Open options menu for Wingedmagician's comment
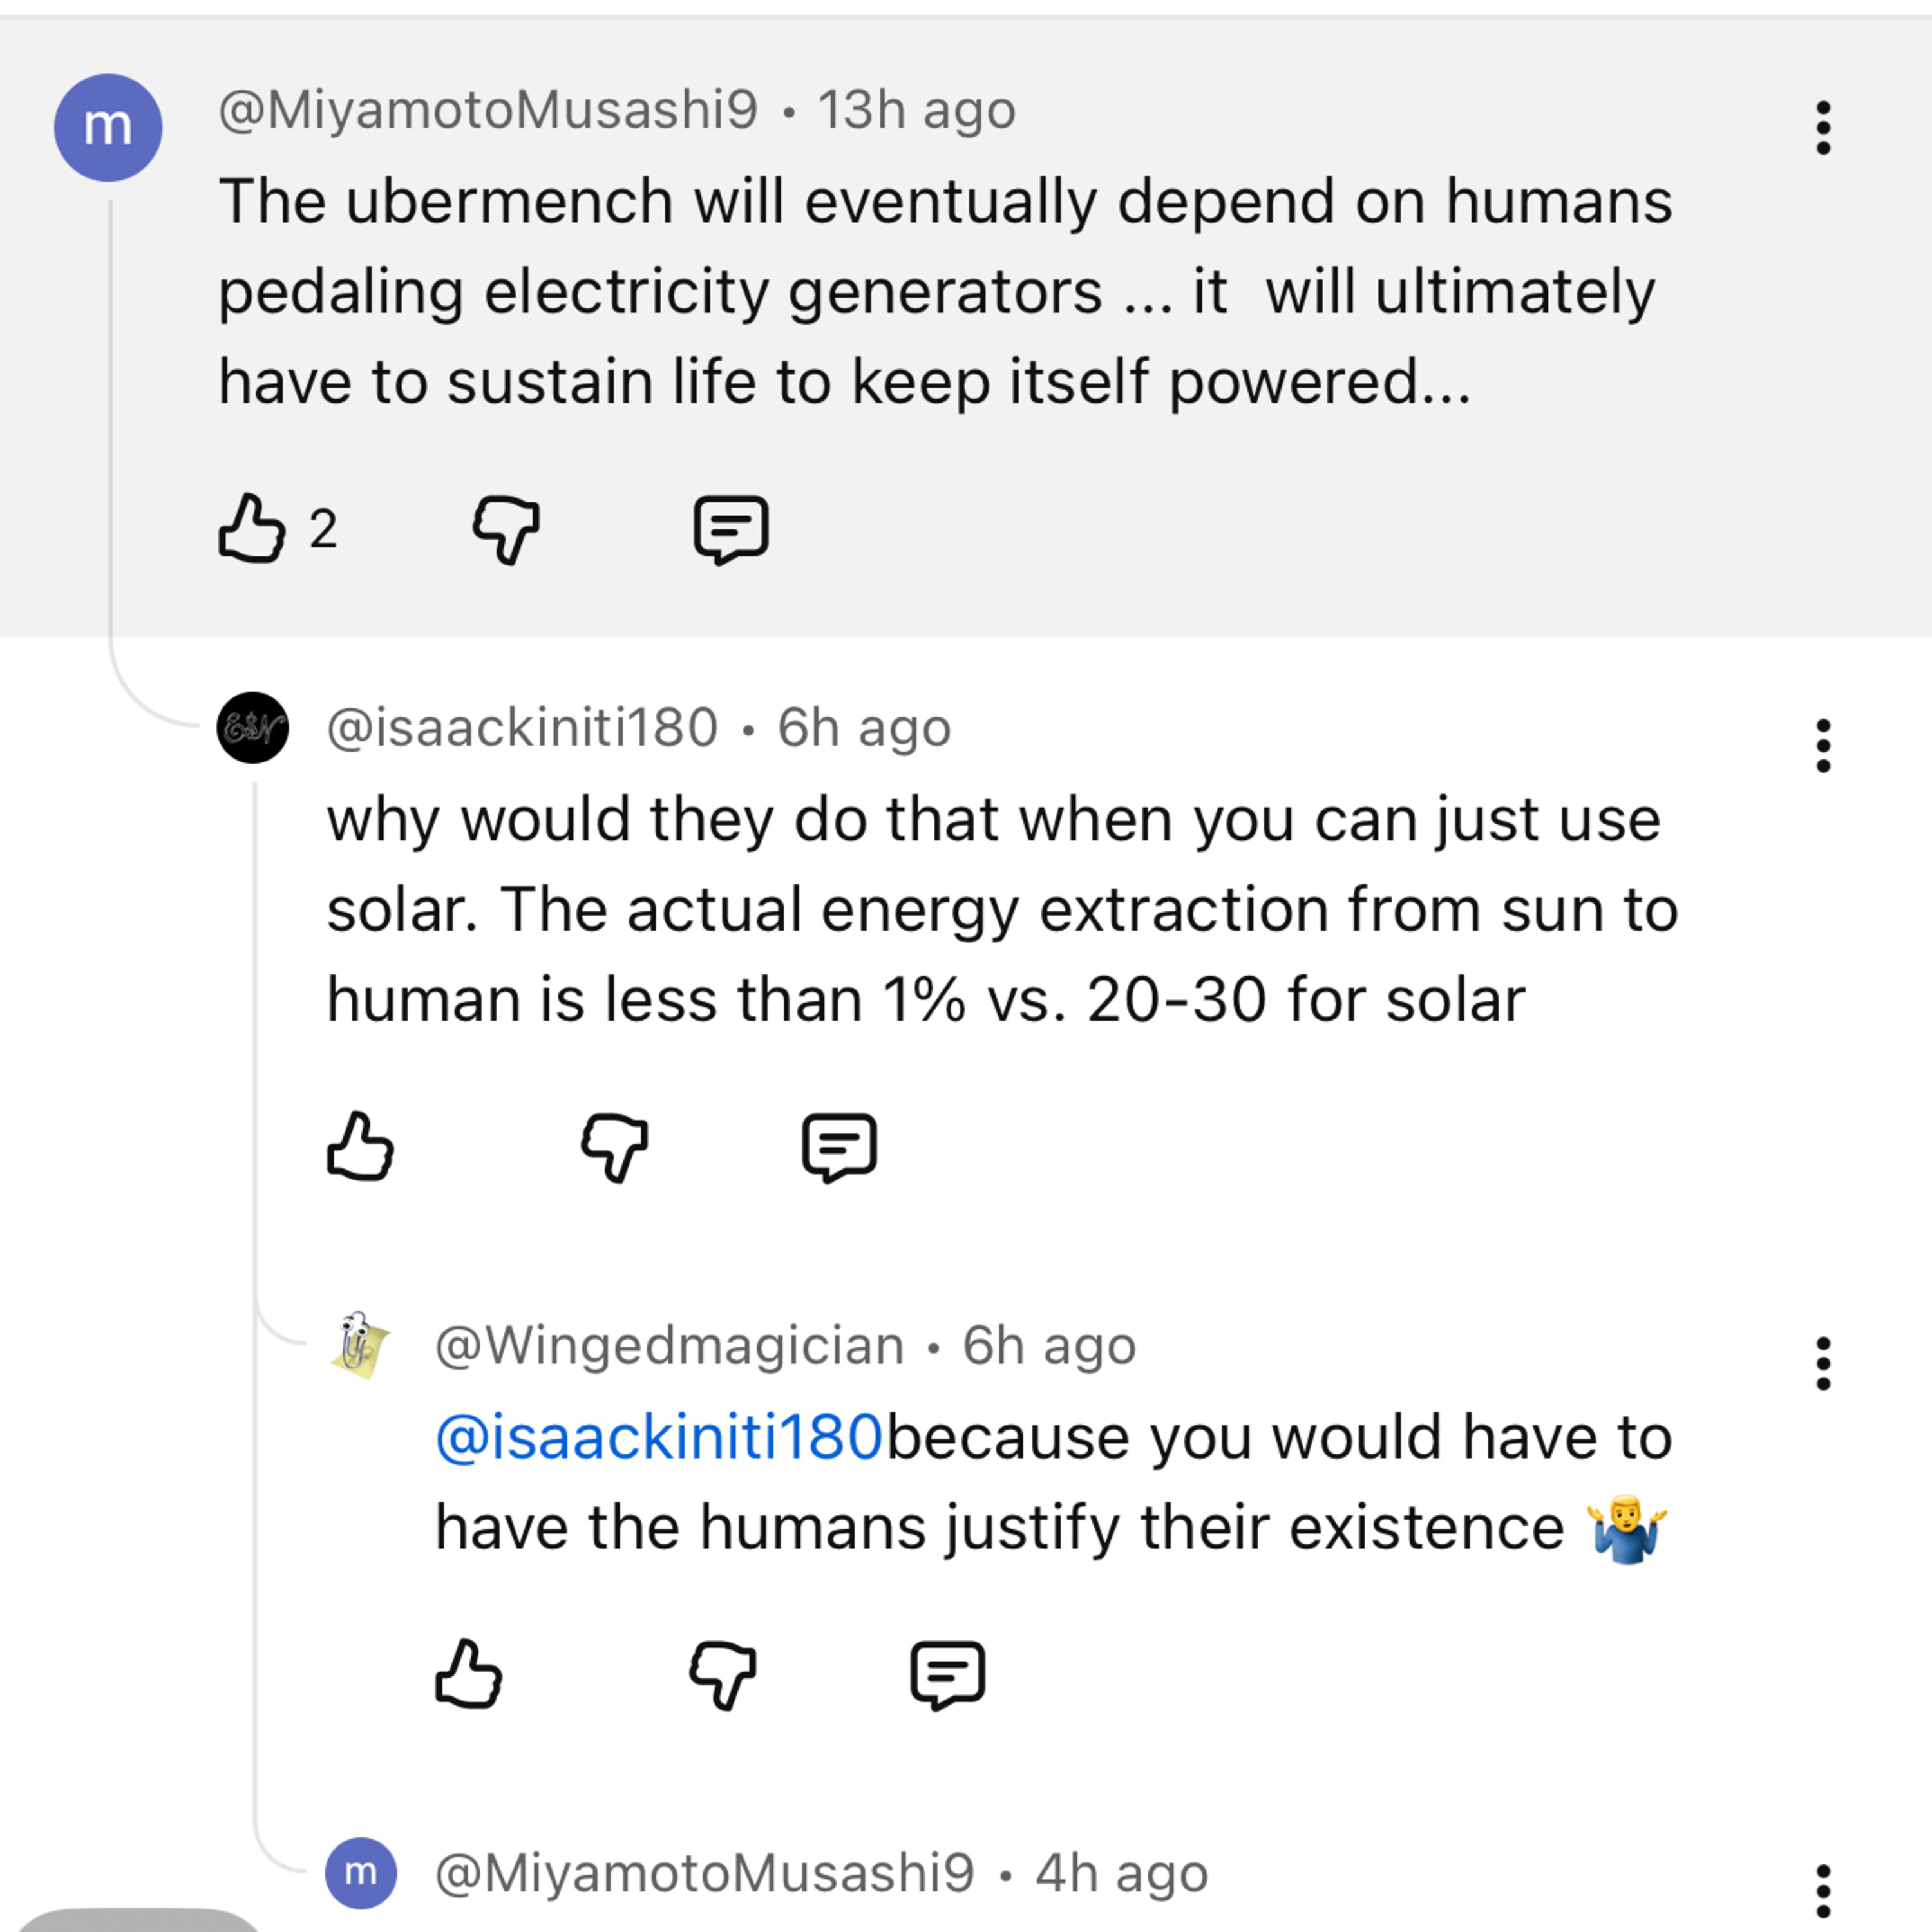Viewport: 1932px width, 1932px height. [1823, 1364]
